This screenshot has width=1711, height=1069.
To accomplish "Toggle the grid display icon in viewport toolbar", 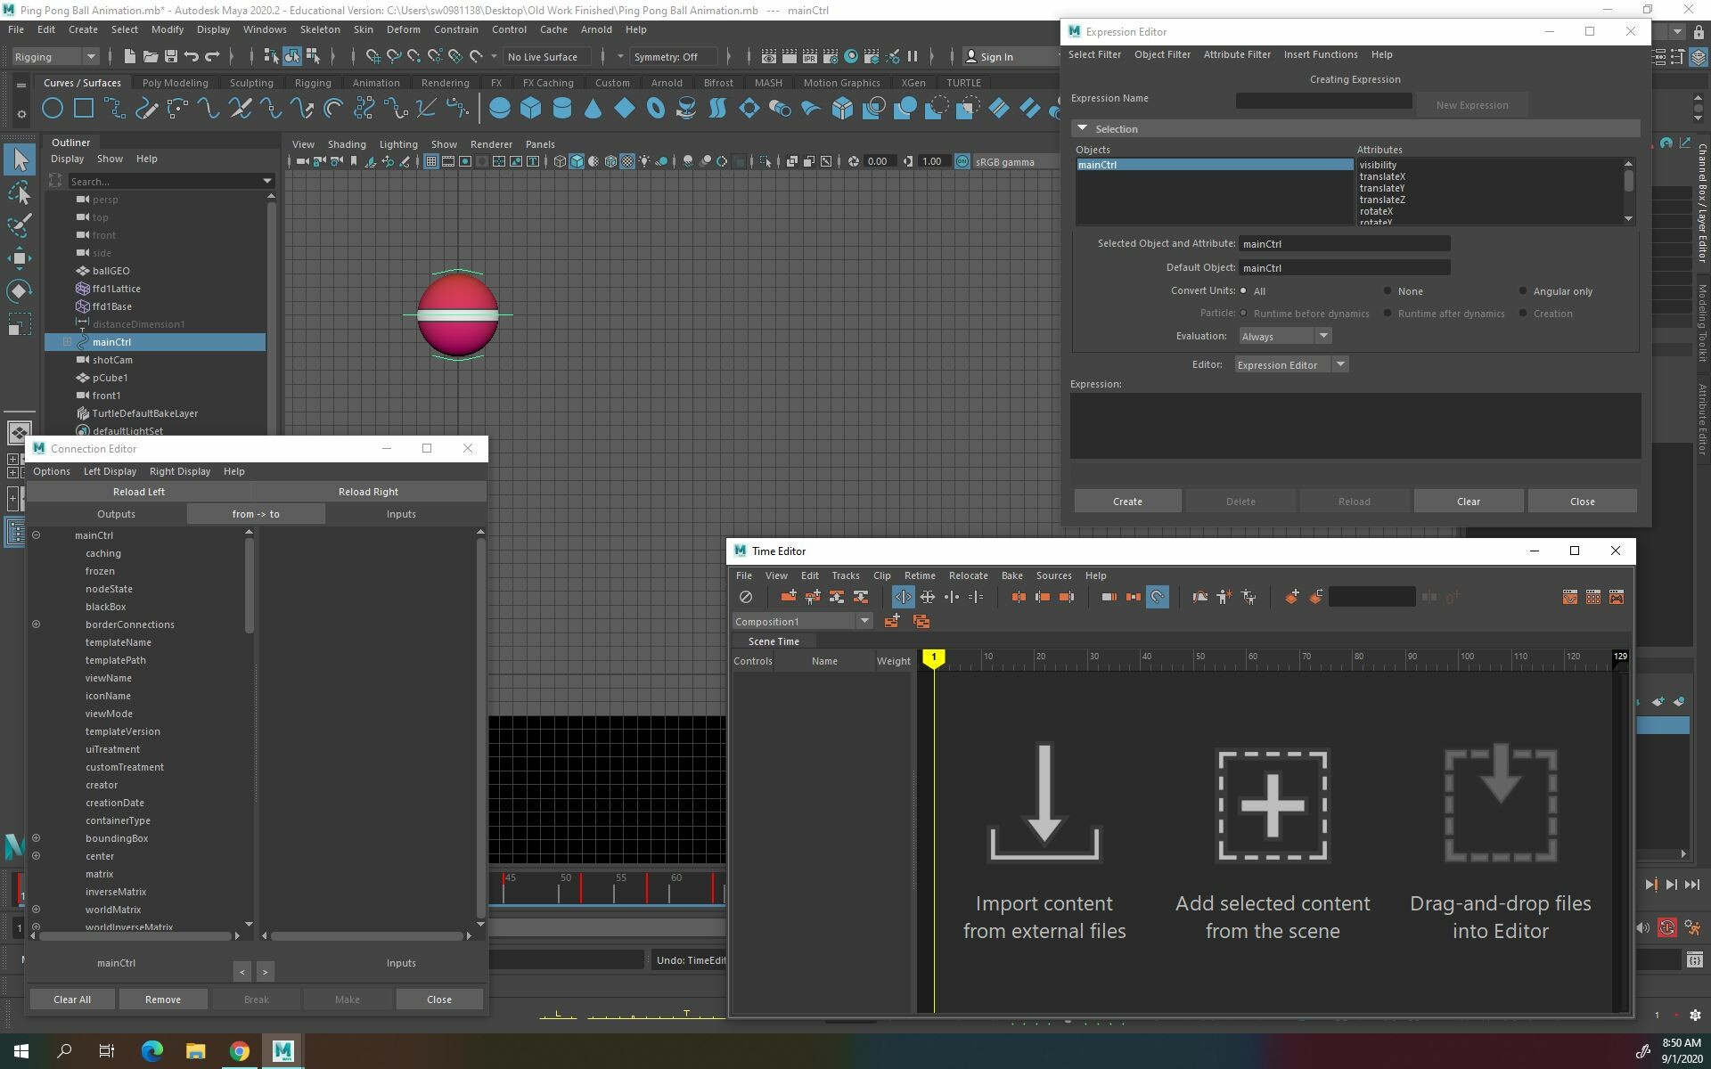I will 430,161.
